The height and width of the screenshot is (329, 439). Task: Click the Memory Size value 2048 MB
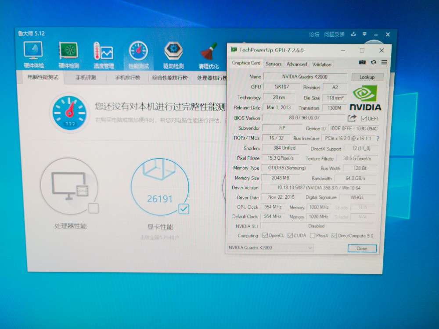[280, 178]
